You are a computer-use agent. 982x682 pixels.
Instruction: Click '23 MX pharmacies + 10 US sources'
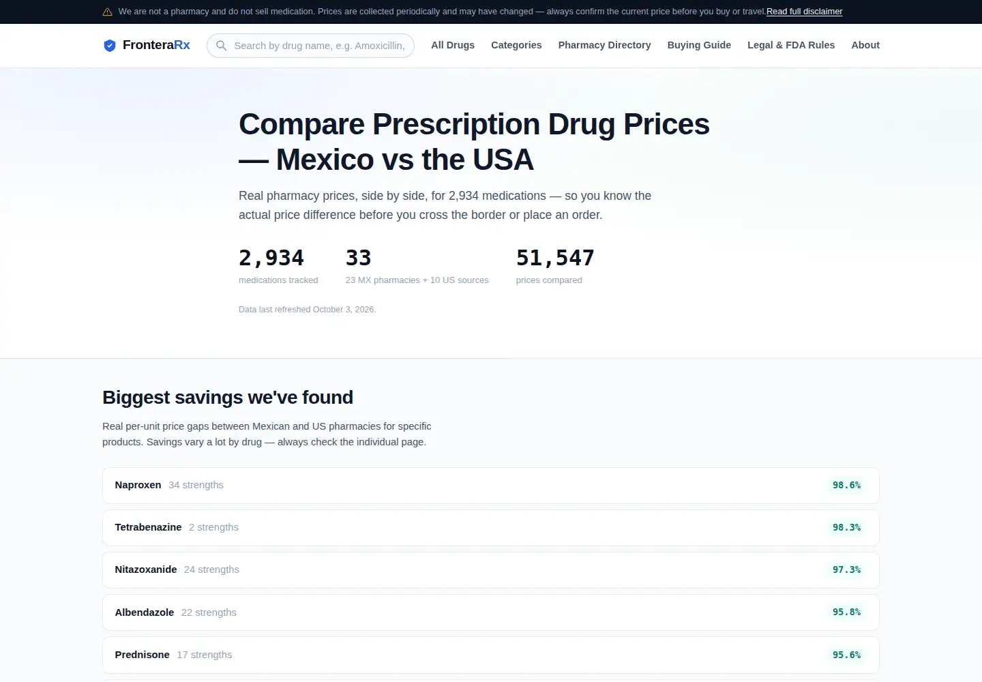coord(417,280)
